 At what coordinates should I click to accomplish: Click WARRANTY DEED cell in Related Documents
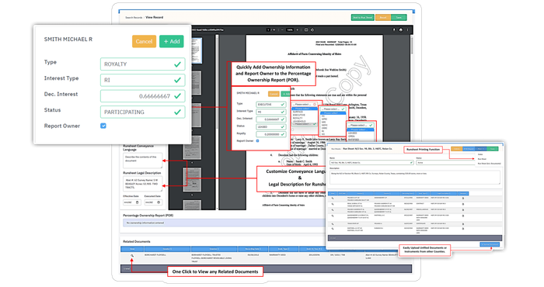pyautogui.click(x=277, y=254)
